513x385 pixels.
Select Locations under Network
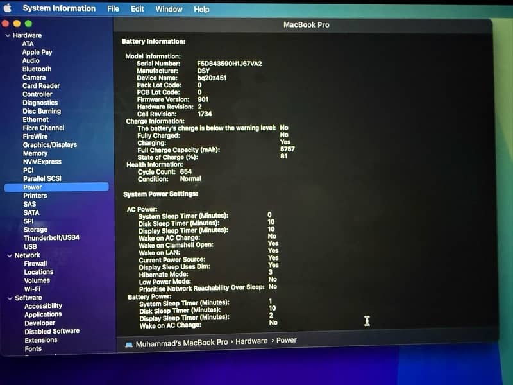click(38, 272)
